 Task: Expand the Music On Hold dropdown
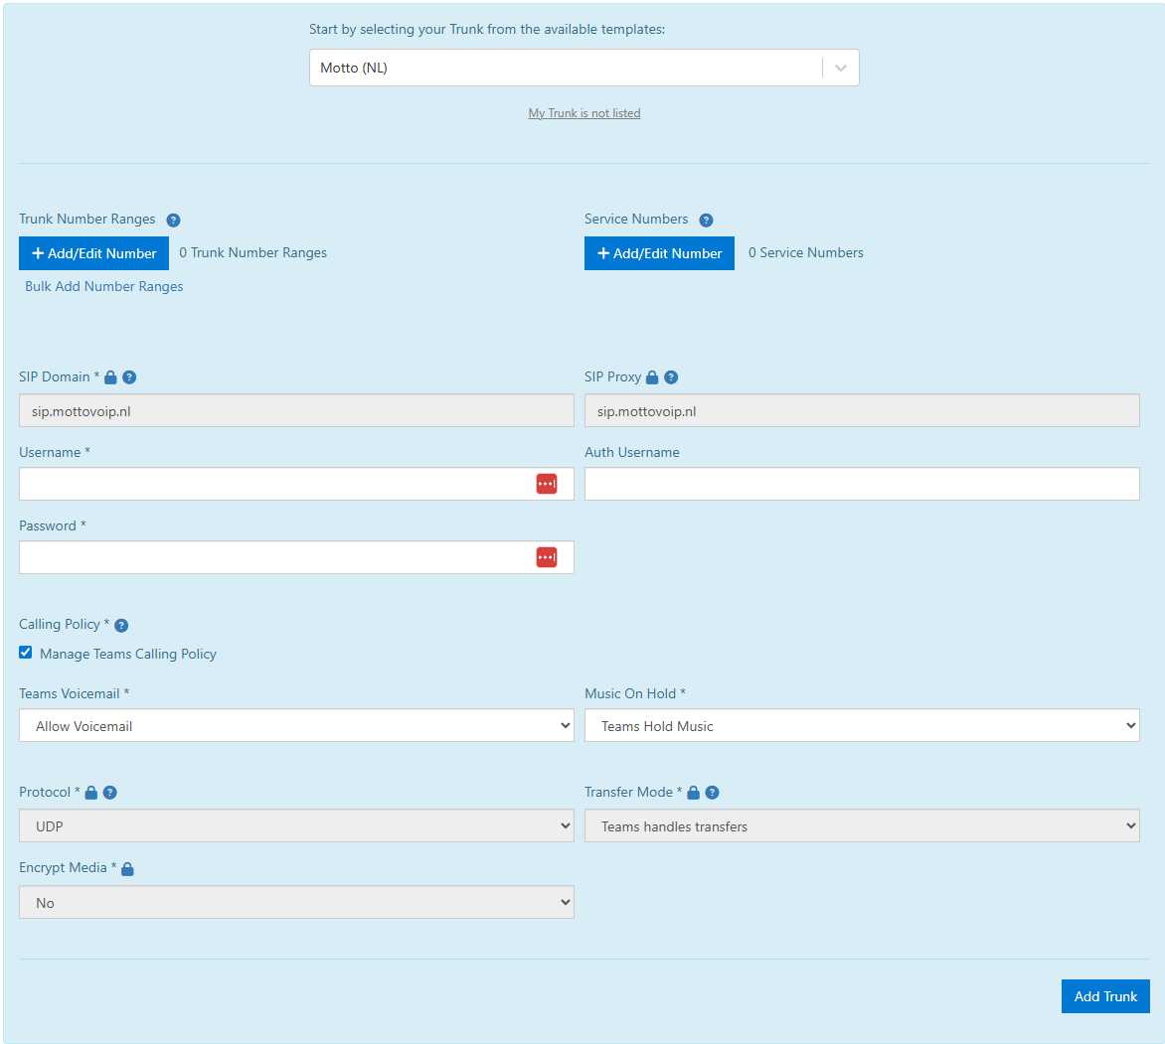861,726
